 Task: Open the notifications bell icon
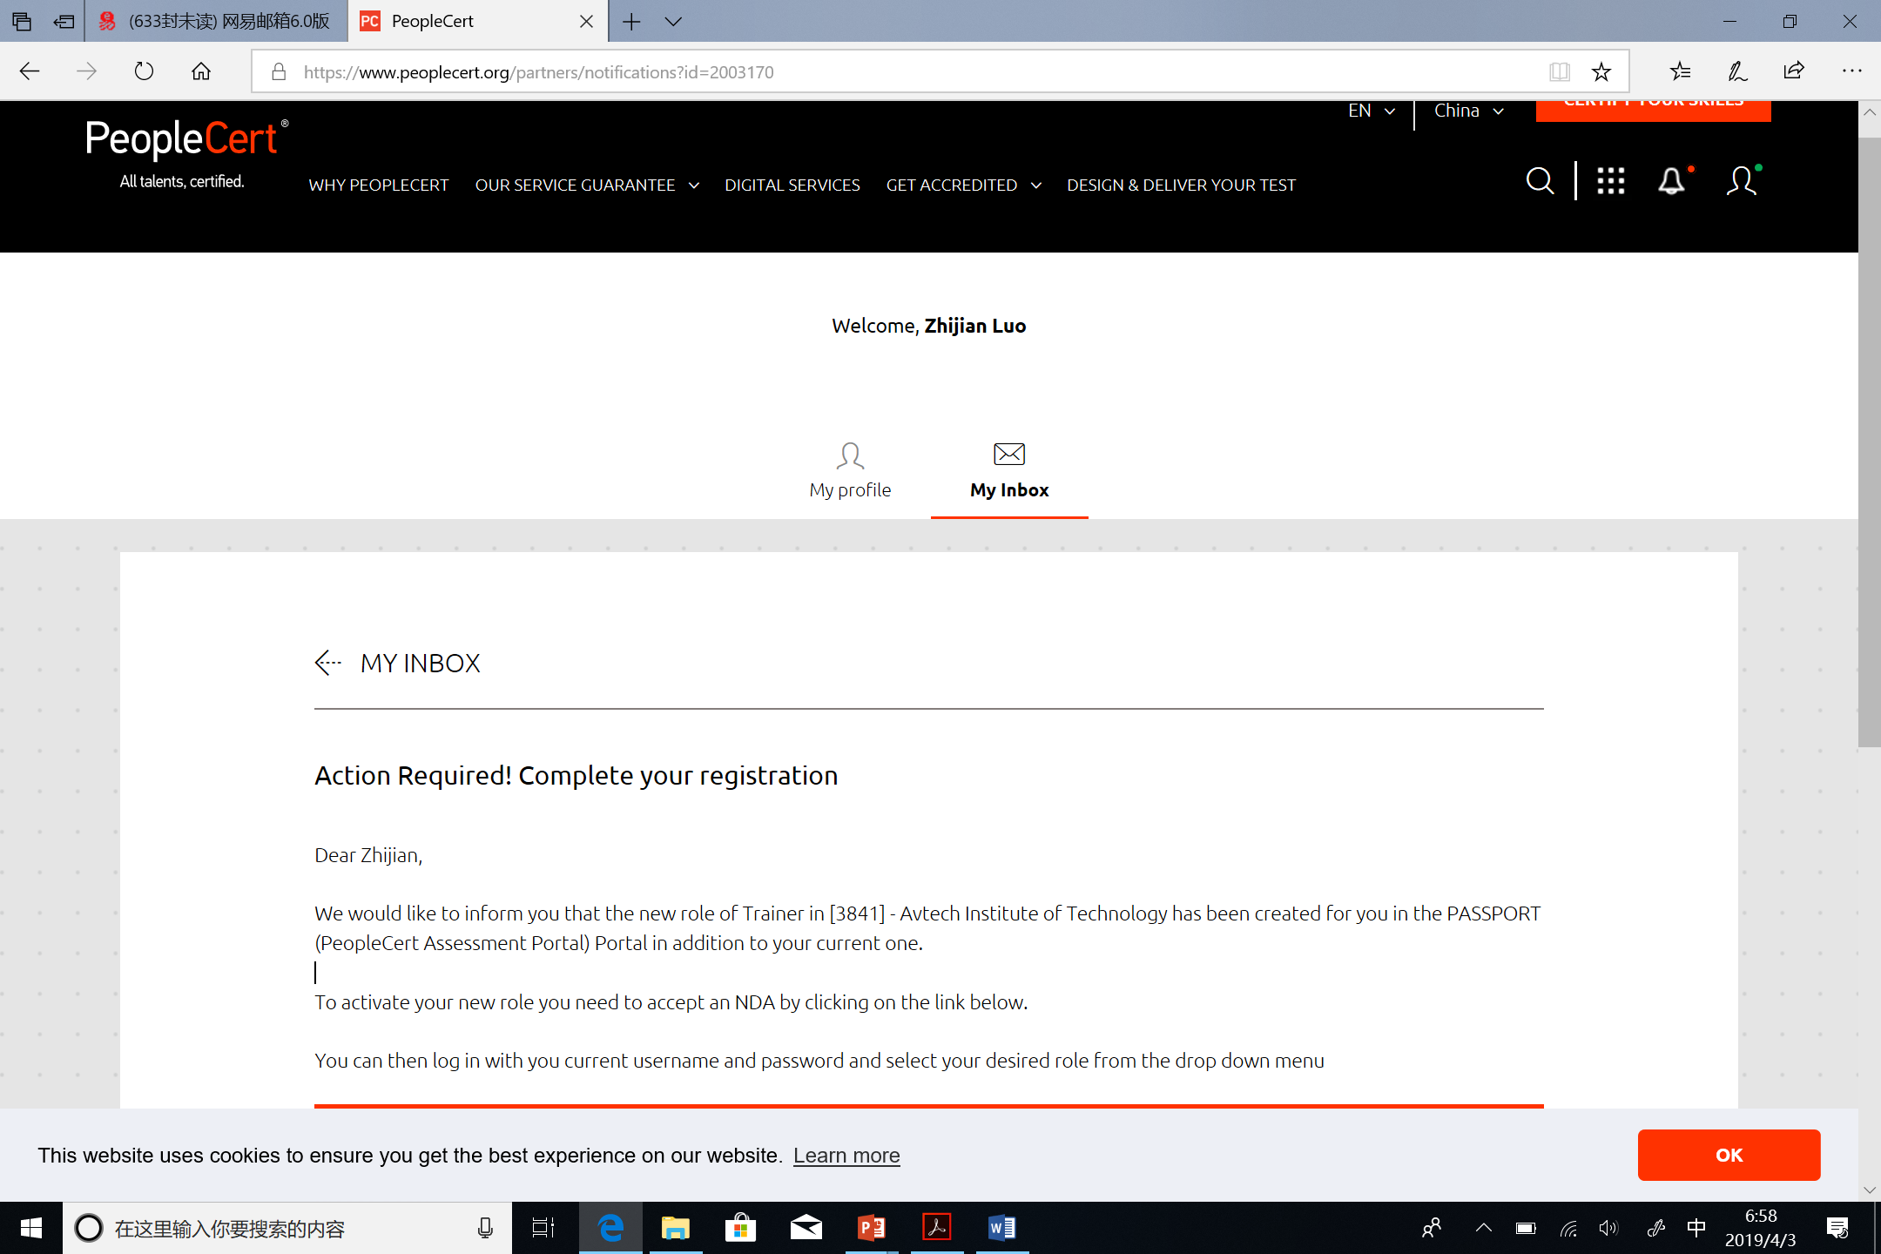click(x=1671, y=181)
